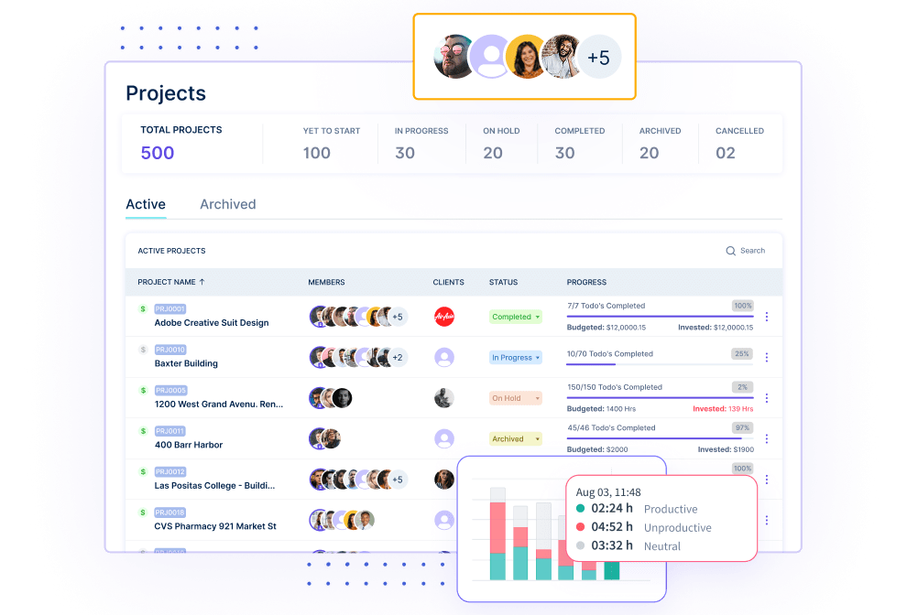Viewport: 907px width, 615px height.
Task: Open the Las Positas College project
Action: (218, 486)
